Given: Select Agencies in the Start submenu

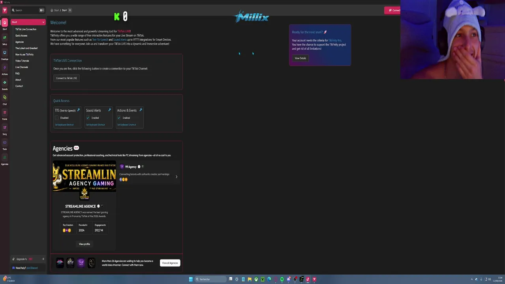Looking at the screenshot, I should (x=19, y=42).
